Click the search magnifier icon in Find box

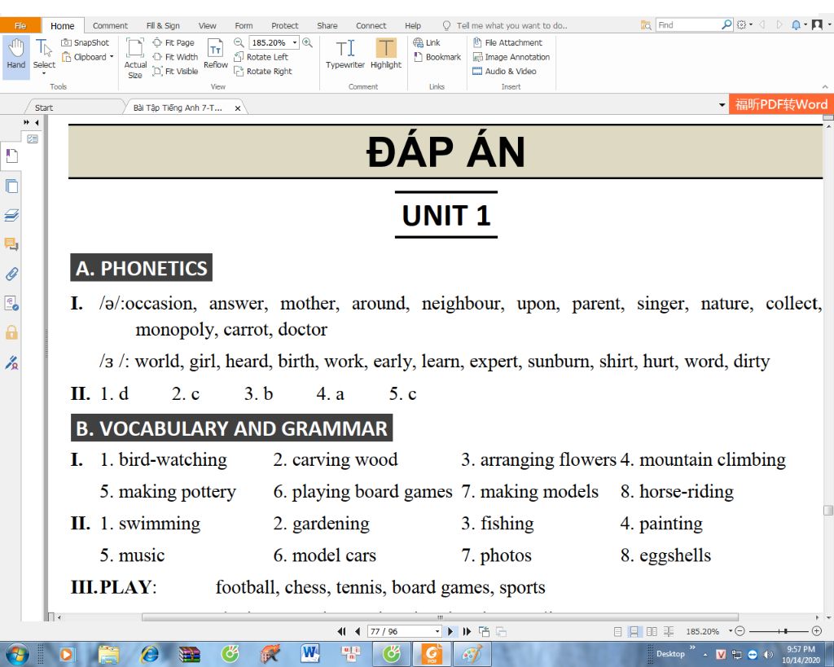(x=726, y=25)
